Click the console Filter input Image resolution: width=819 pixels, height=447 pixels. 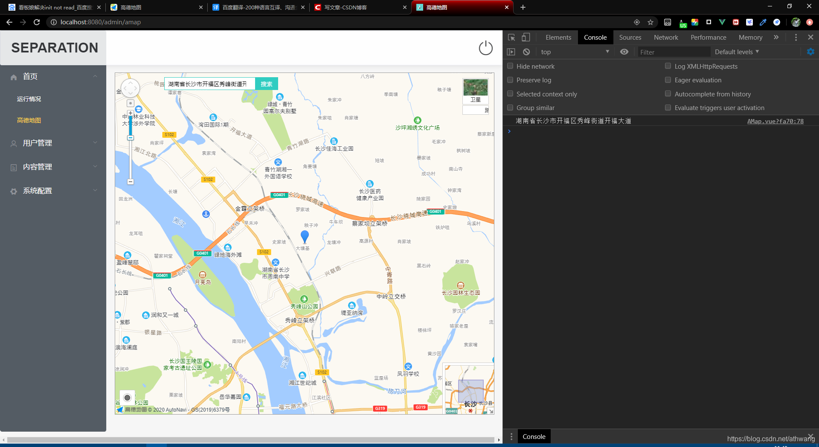[674, 52]
